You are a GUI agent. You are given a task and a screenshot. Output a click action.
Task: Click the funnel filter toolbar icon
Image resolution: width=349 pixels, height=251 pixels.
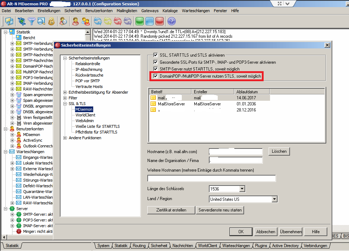(32, 21)
